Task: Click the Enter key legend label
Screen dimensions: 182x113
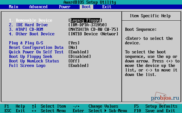Action: pos(78,111)
